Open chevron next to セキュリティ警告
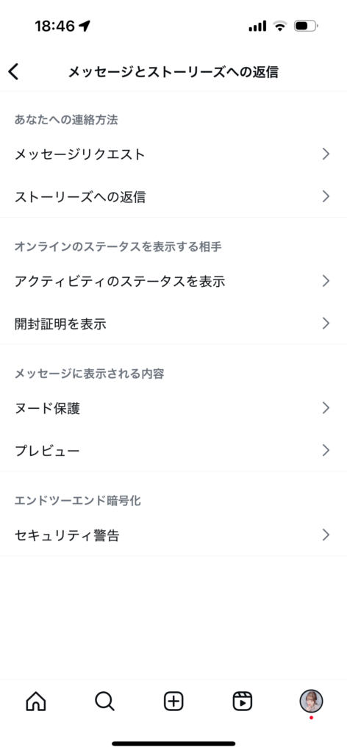This screenshot has height=753, width=347. tap(326, 535)
